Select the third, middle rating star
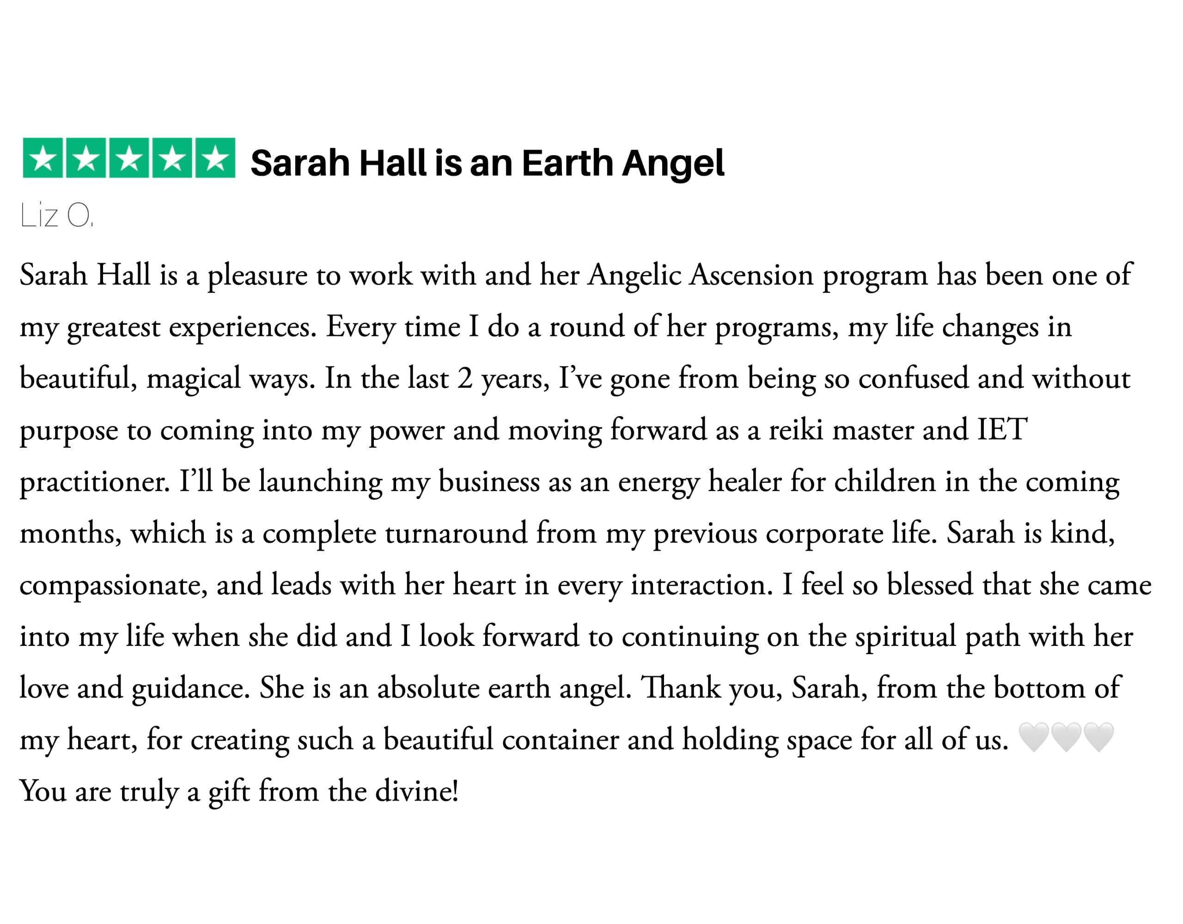The width and height of the screenshot is (1183, 924). (x=129, y=158)
